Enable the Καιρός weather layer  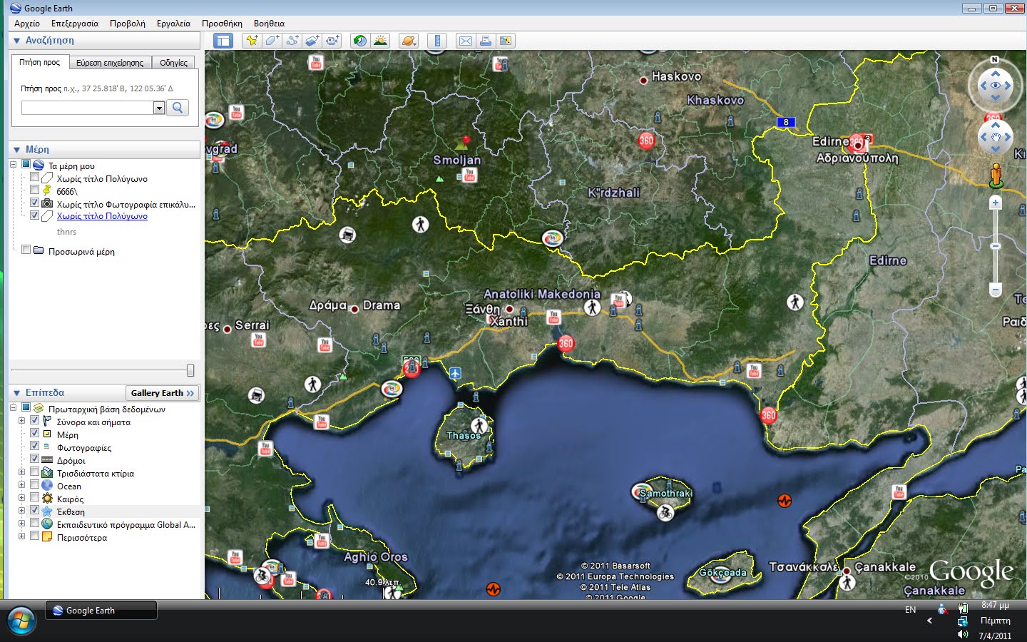click(x=34, y=497)
